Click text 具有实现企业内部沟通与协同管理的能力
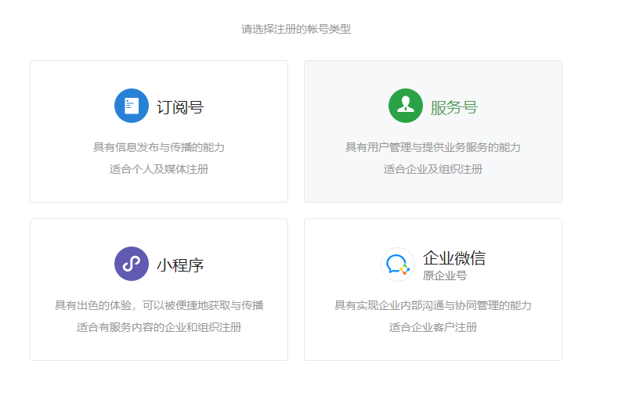Viewport: 618px width, 396px height. [x=433, y=305]
